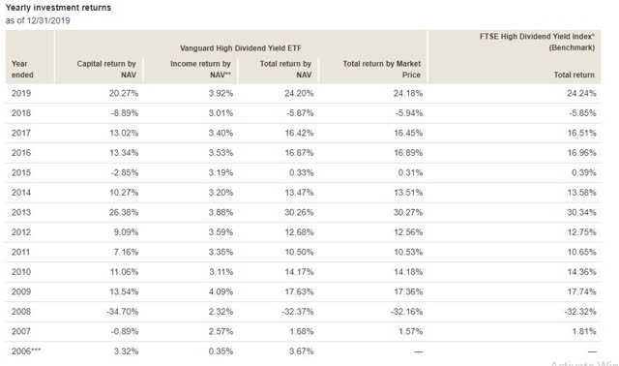Image resolution: width=619 pixels, height=366 pixels.
Task: Select the 'Capital return by NAV' header
Action: click(106, 69)
